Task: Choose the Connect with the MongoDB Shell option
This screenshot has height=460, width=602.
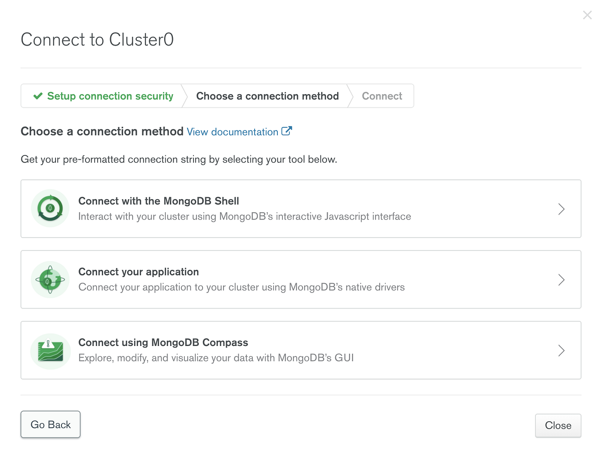Action: tap(300, 209)
